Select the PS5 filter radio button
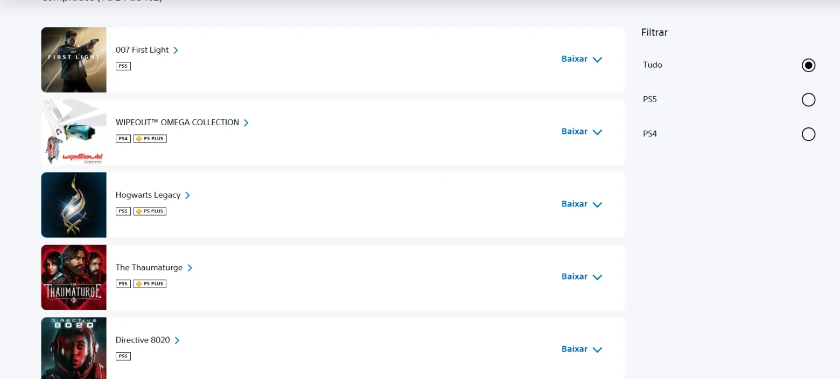 [x=808, y=99]
